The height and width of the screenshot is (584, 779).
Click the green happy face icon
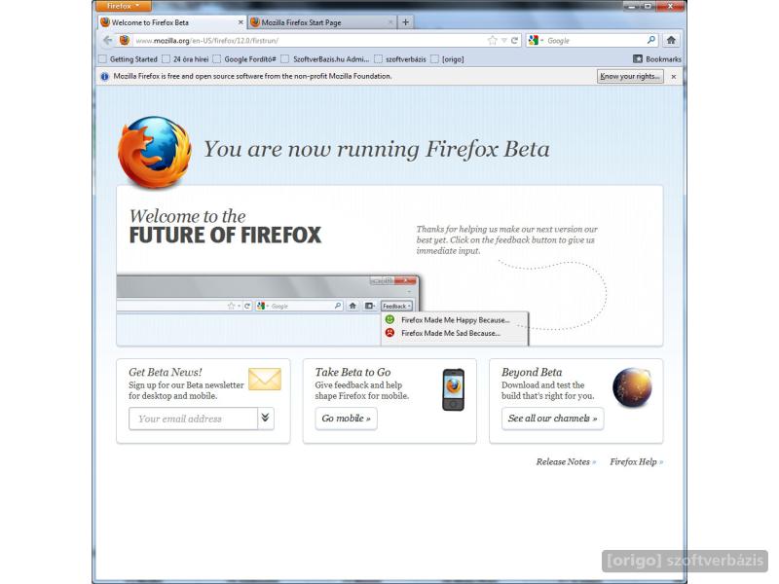point(390,320)
